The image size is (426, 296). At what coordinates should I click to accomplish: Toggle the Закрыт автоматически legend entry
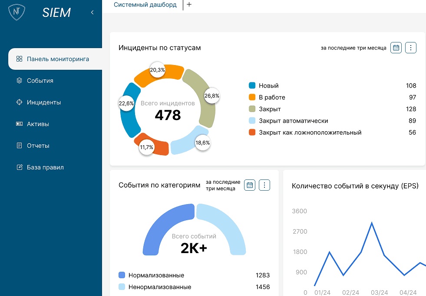click(293, 121)
